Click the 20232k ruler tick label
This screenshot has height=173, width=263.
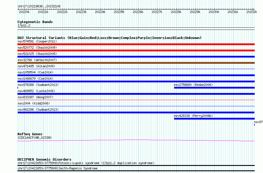[252, 12]
